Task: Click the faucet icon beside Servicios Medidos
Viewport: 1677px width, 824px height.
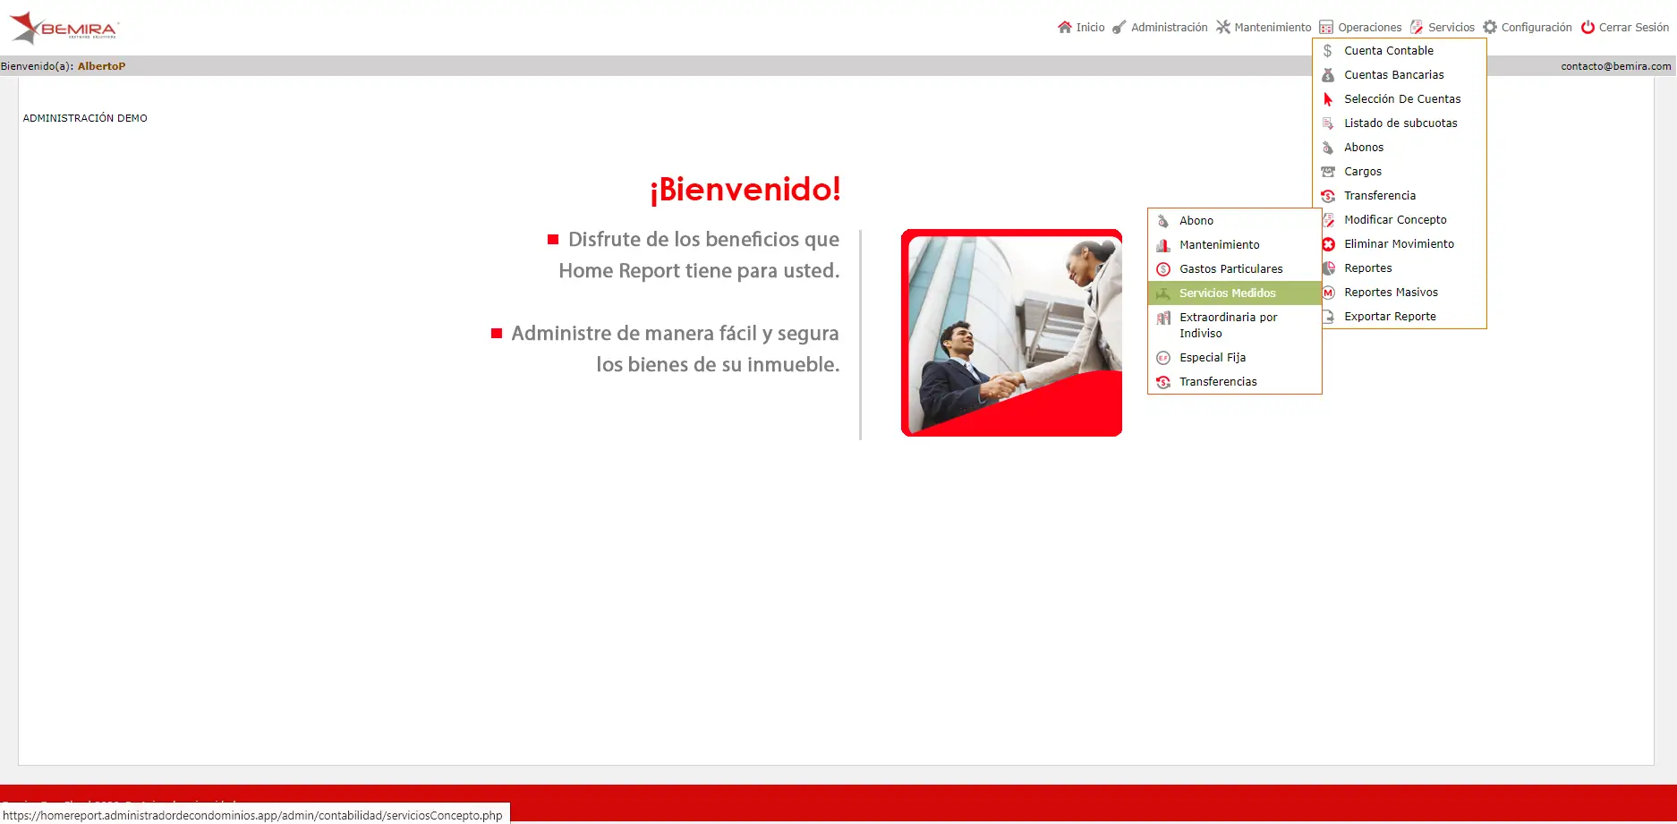Action: [1163, 293]
